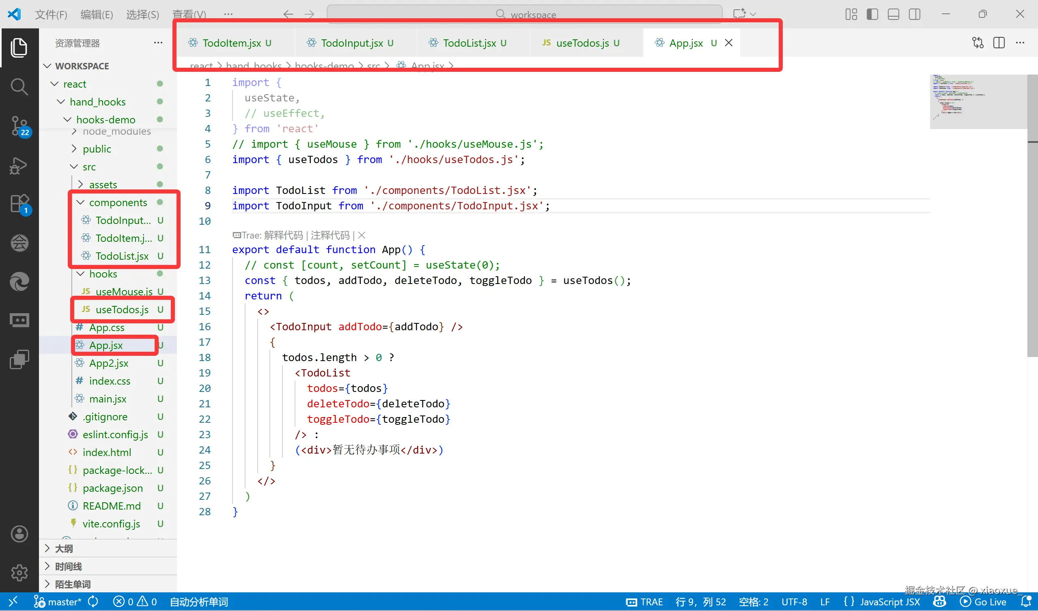Open the Accounts icon in activity bar
This screenshot has height=611, width=1038.
point(19,534)
